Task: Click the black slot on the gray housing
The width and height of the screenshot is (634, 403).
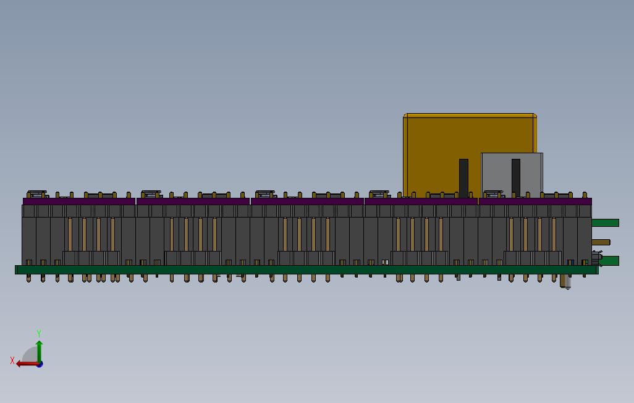Action: (516, 178)
